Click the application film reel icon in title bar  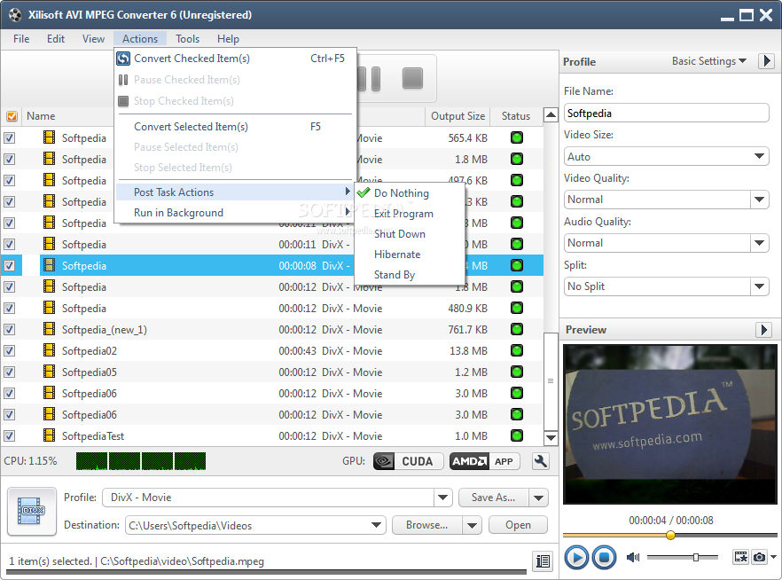[15, 15]
